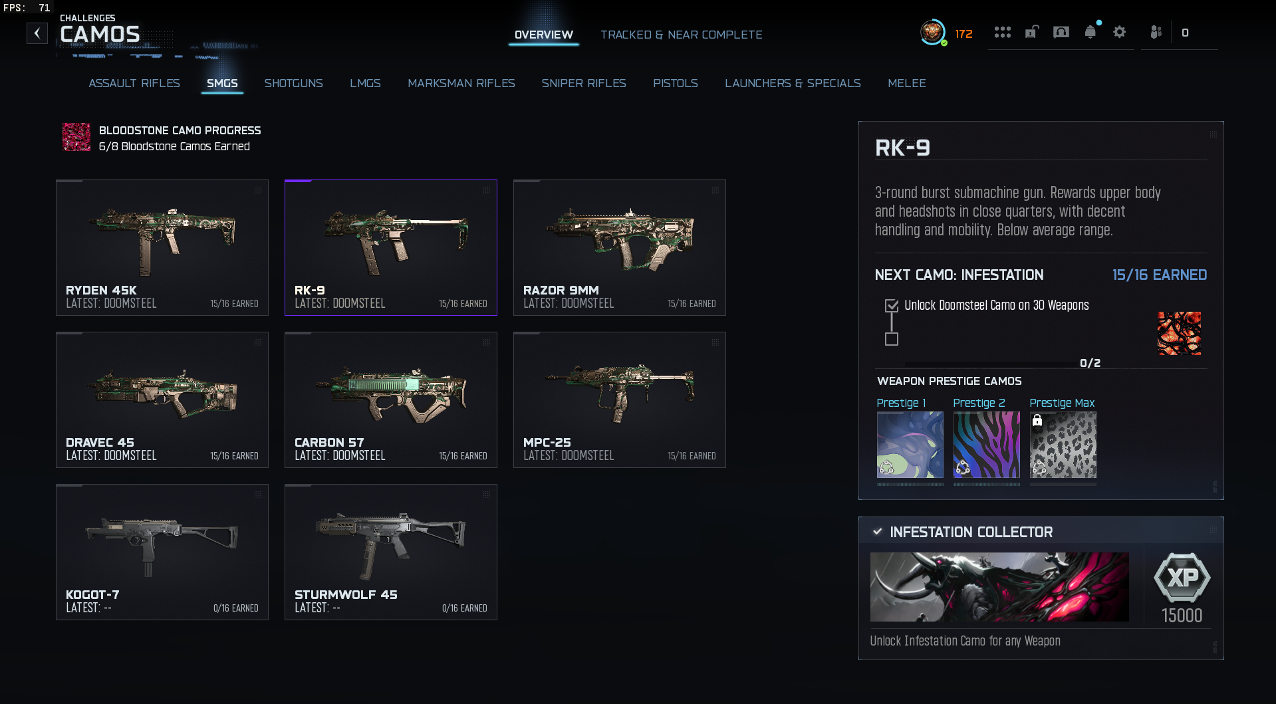1276x704 pixels.
Task: Select the Shotguns category tab
Action: (x=294, y=83)
